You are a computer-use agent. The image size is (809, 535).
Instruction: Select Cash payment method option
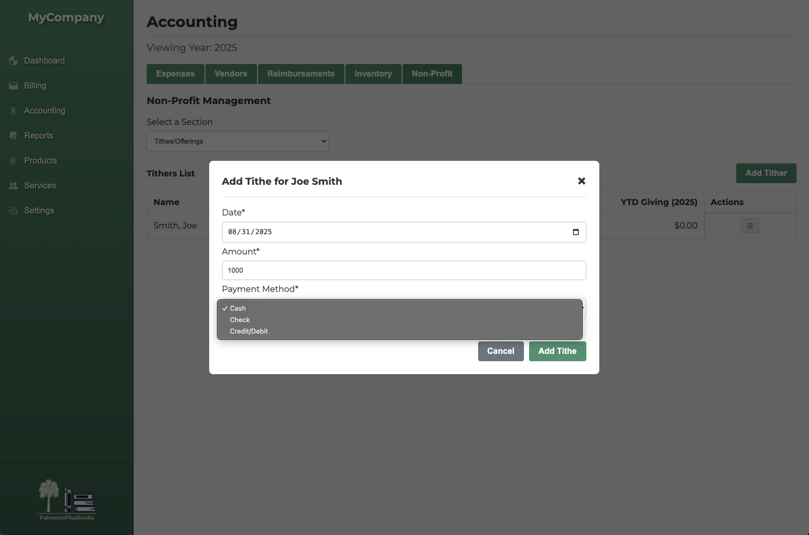(238, 308)
